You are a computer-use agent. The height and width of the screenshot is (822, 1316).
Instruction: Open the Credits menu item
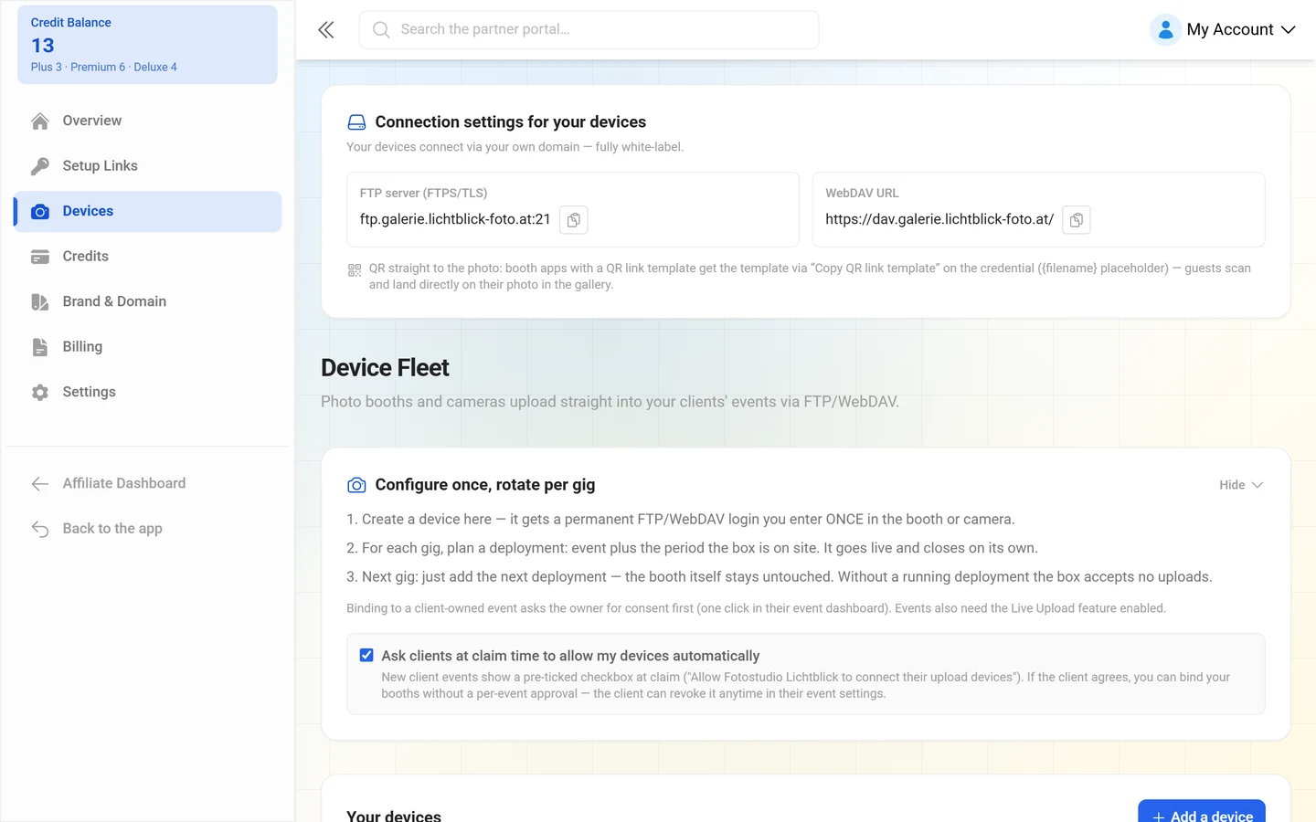(147, 257)
